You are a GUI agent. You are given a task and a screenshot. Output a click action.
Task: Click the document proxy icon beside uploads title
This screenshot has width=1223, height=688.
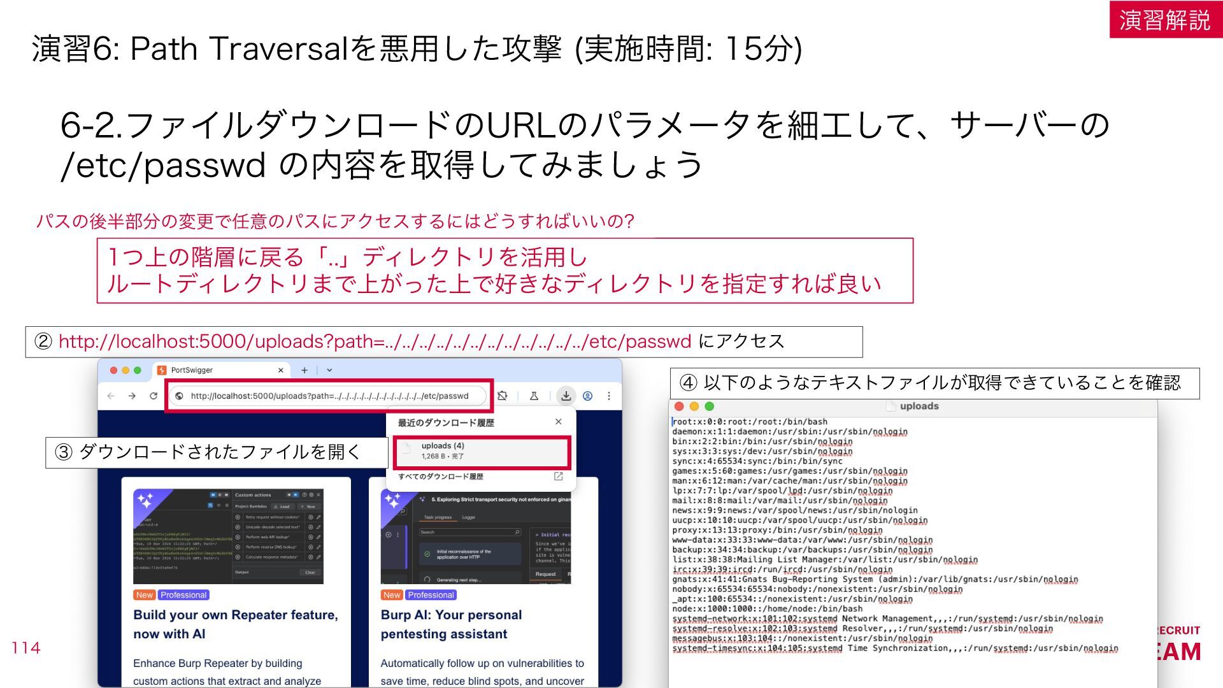[x=890, y=406]
